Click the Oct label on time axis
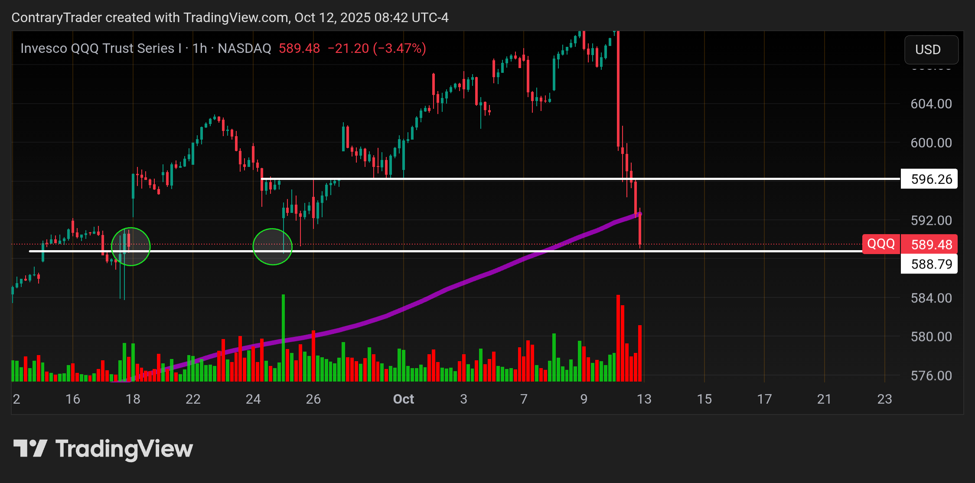Screen dimensions: 975x483 (403, 399)
